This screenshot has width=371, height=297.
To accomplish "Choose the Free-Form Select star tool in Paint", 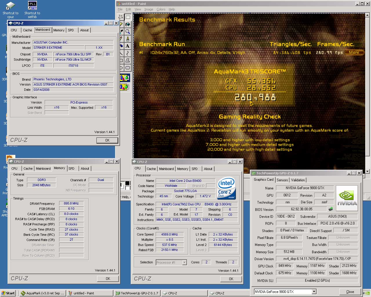I will point(121,17).
